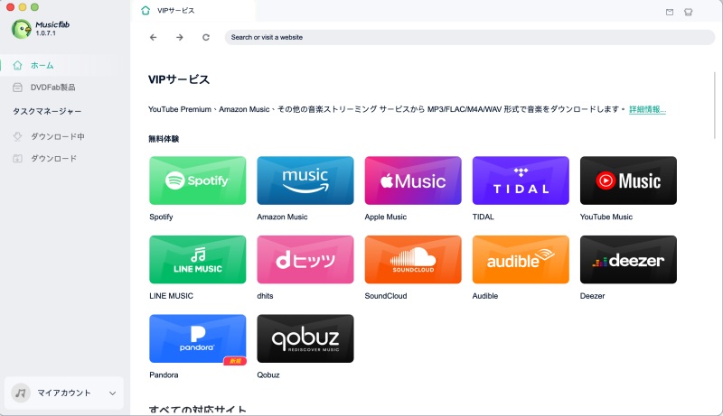Click the DVDFab製品 store icon

click(x=17, y=87)
